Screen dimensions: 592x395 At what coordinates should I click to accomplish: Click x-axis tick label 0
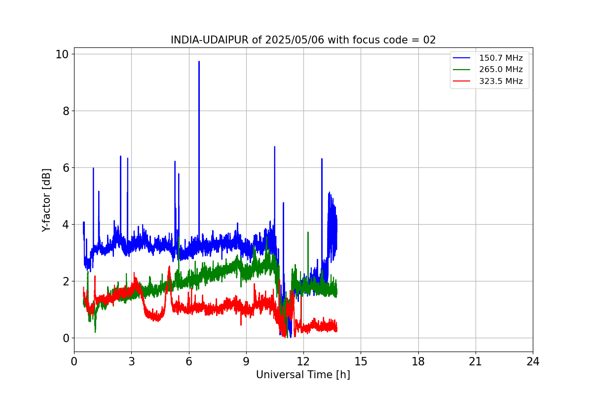(x=74, y=361)
